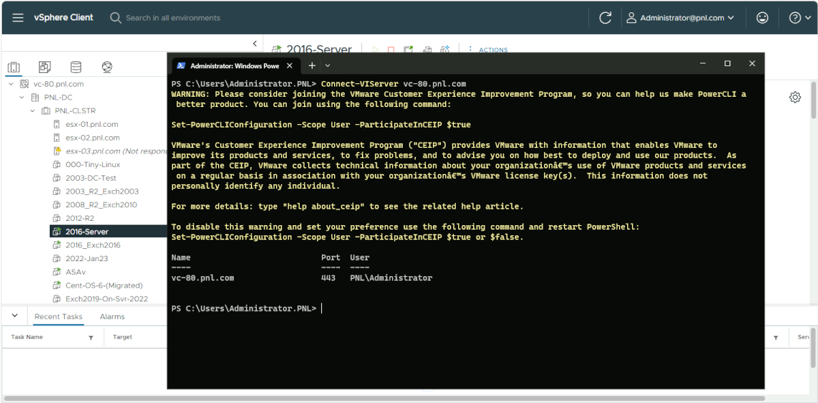Click the ASAv powered-on VM icon
The image size is (818, 403).
57,271
